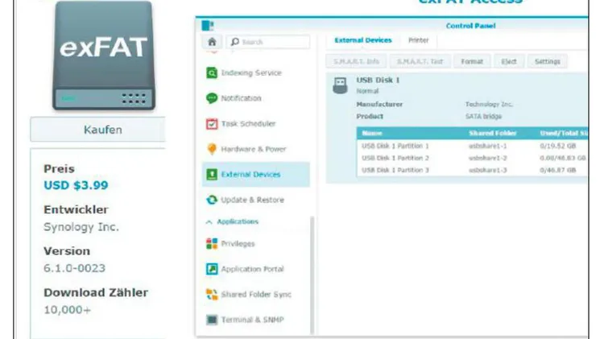Open the Application Portal entry
Viewport: 604px width, 339px height.
coord(252,269)
